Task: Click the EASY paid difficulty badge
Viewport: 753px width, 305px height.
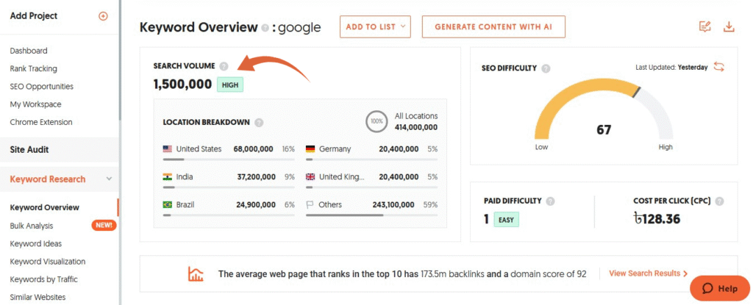Action: pos(506,220)
